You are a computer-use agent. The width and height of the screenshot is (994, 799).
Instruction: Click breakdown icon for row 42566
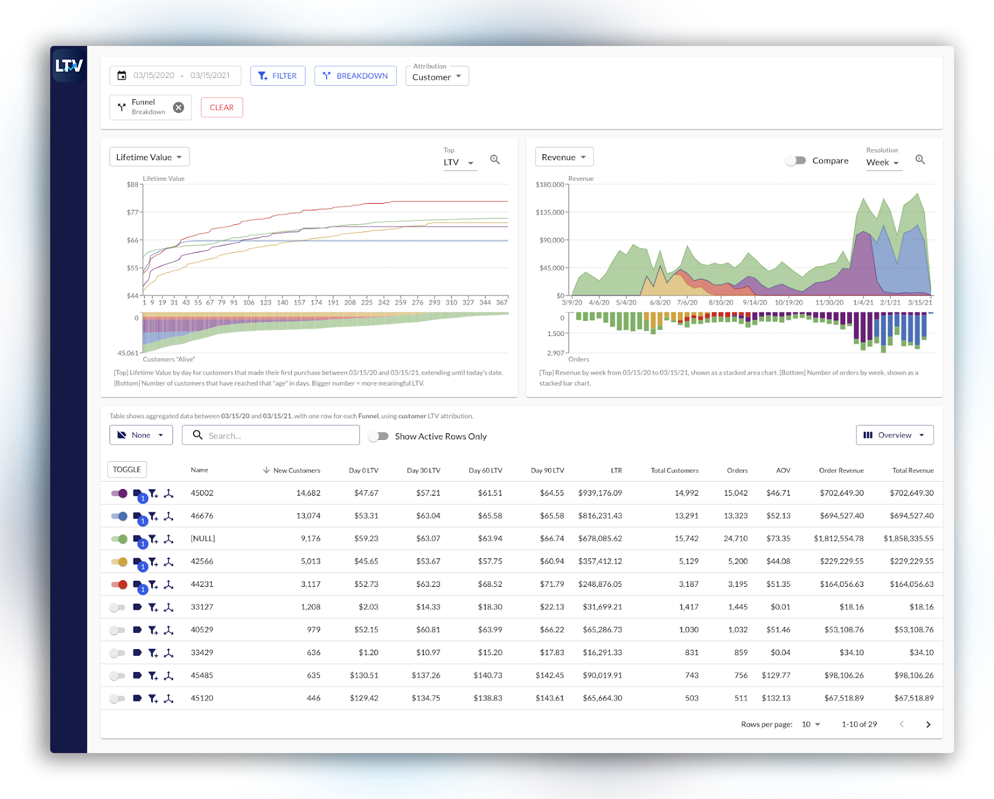(x=169, y=561)
